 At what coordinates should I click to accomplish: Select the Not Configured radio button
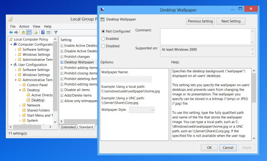pos(103,31)
